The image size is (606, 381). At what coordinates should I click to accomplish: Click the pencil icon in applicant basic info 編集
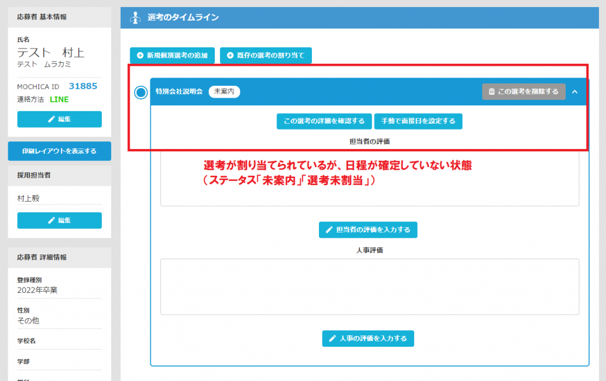[51, 120]
